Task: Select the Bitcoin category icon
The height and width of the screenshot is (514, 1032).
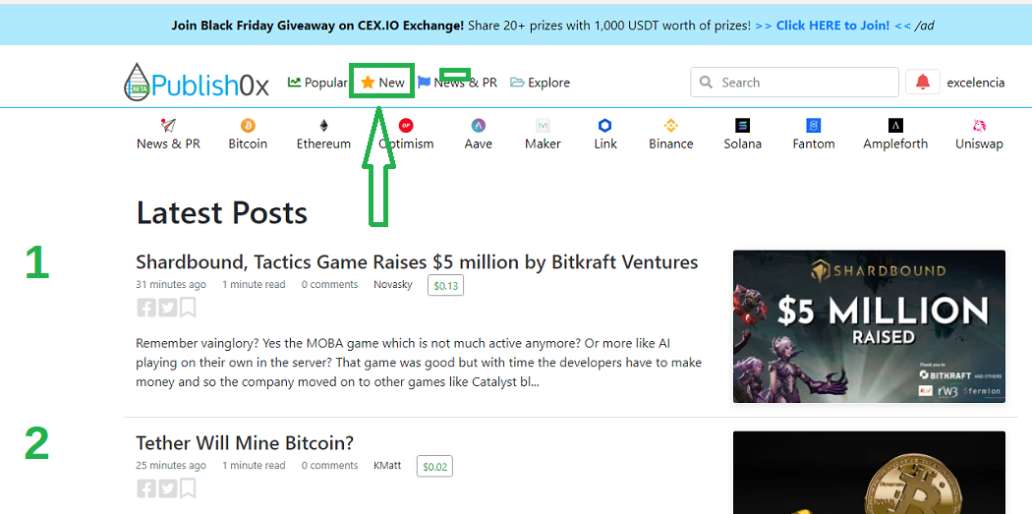Action: (x=248, y=125)
